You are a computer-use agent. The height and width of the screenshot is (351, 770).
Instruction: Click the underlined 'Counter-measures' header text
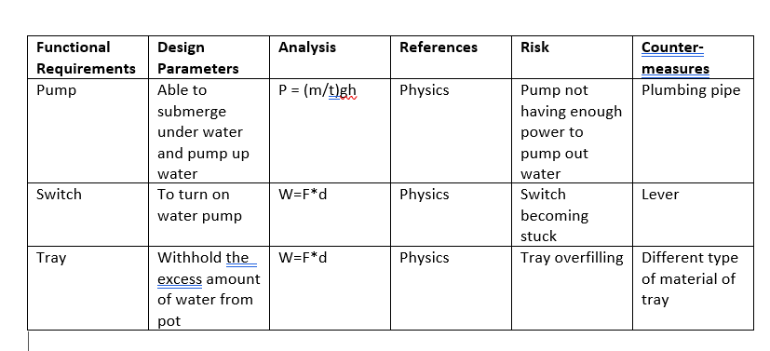pyautogui.click(x=675, y=58)
